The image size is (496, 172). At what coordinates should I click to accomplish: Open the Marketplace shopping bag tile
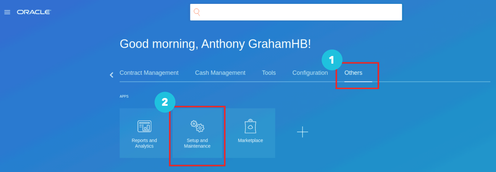[x=250, y=133]
